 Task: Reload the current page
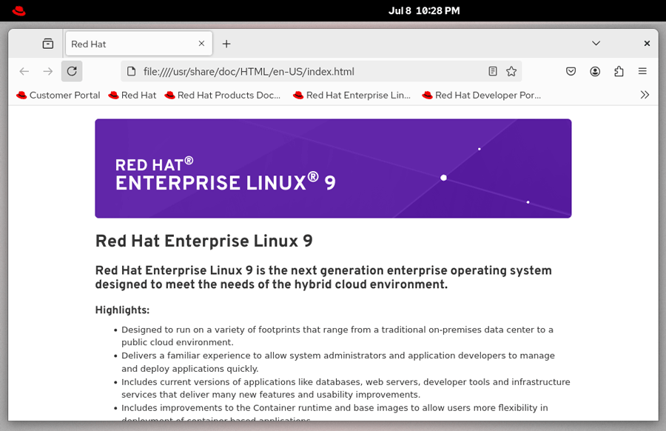click(x=72, y=71)
